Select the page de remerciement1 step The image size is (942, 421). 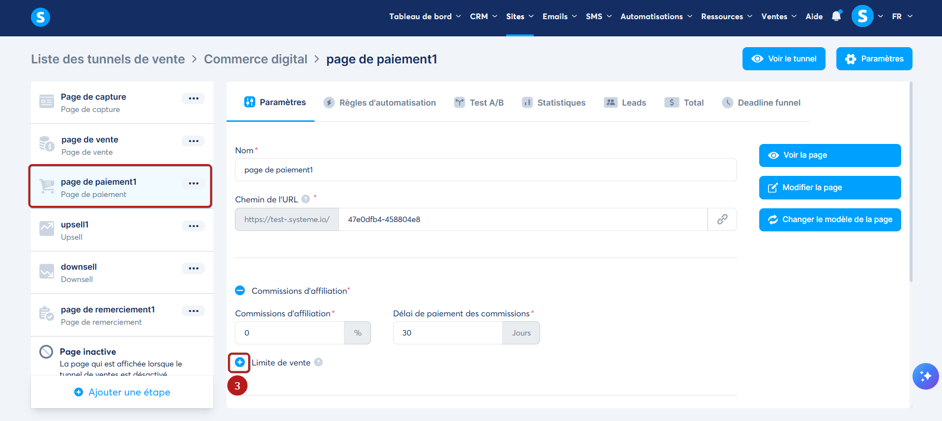pos(122,315)
